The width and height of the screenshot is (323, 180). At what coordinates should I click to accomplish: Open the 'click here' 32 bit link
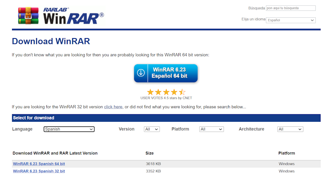point(113,107)
